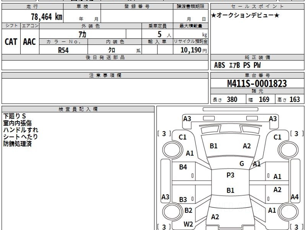
Task: Click the B2 damage mark near rear wheel
Action: (188, 211)
